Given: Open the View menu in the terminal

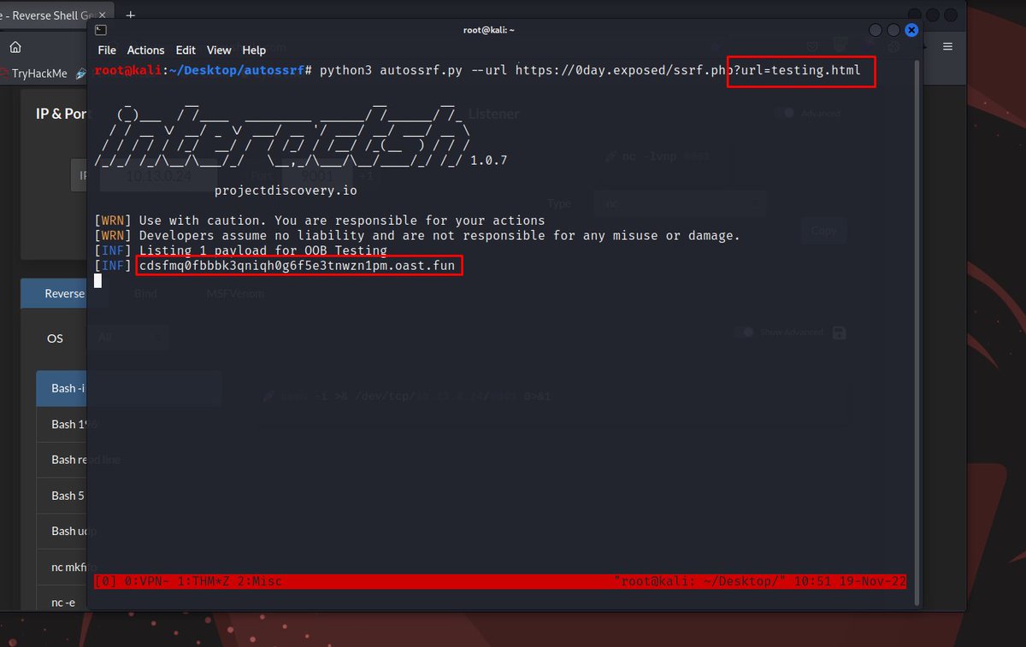Looking at the screenshot, I should (x=219, y=50).
